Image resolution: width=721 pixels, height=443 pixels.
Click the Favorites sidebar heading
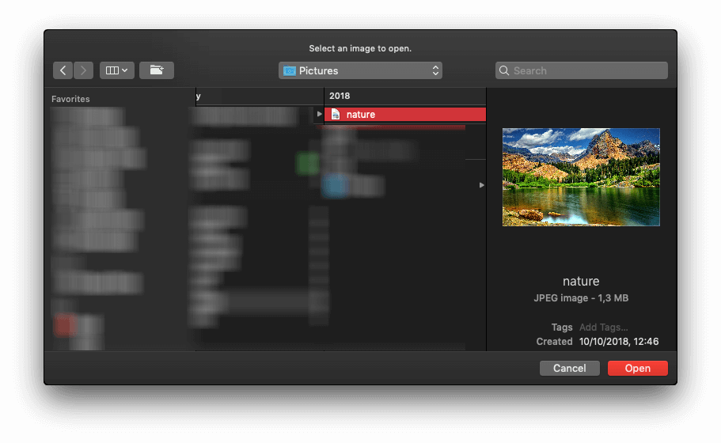point(70,99)
